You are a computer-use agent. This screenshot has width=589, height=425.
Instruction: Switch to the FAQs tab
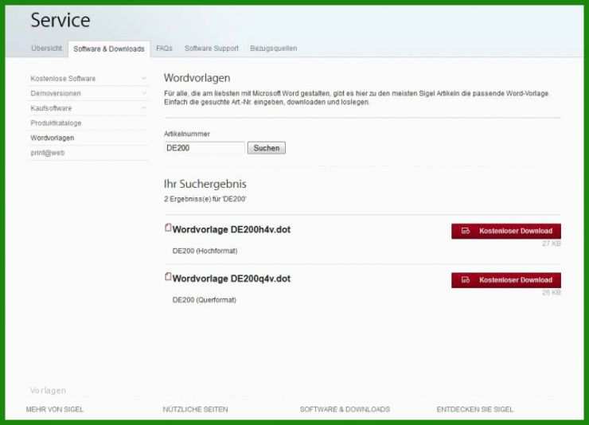click(164, 49)
